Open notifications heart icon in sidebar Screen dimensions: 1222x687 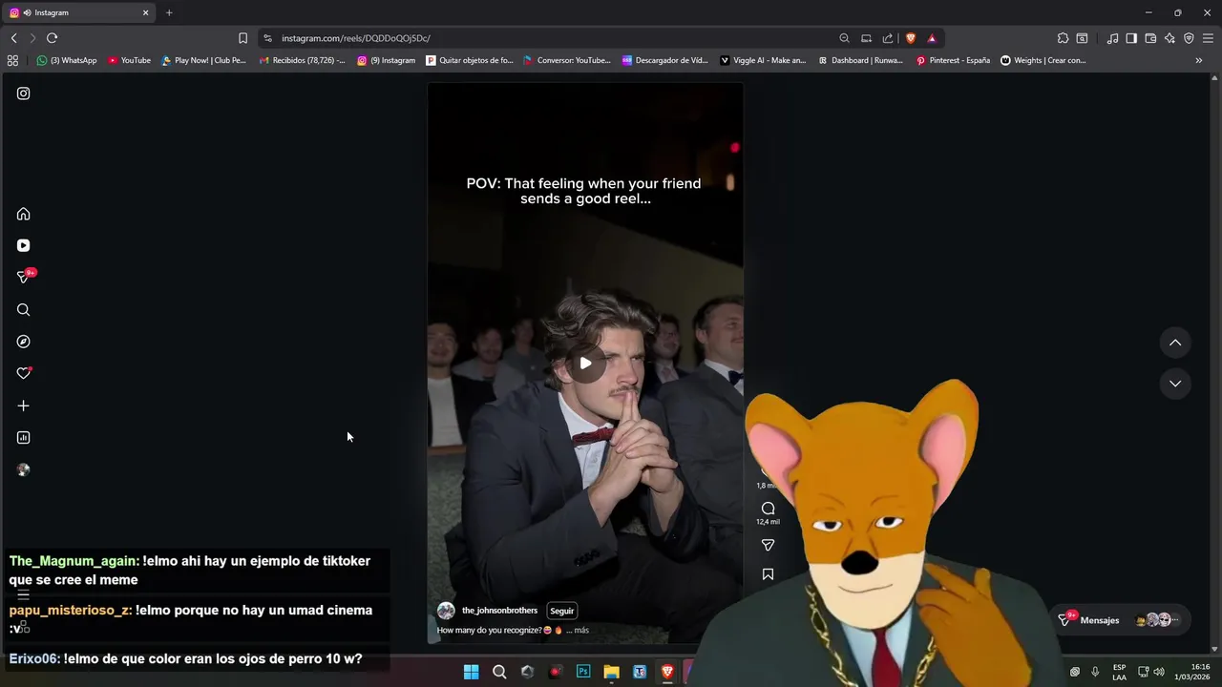tap(23, 373)
